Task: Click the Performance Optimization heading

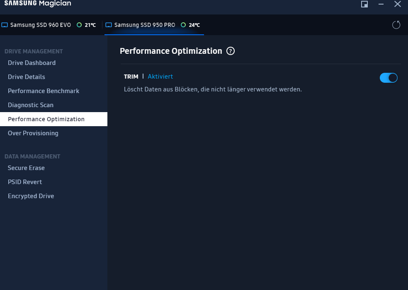Action: pos(171,51)
